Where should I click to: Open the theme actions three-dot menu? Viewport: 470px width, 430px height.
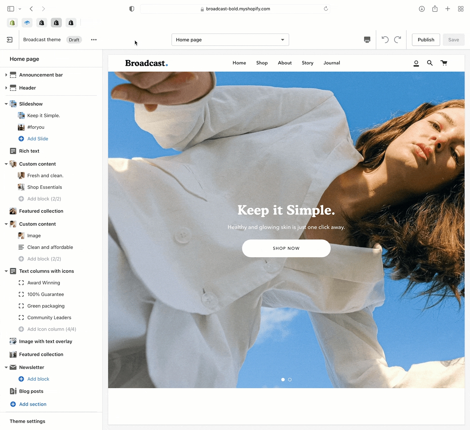click(94, 40)
